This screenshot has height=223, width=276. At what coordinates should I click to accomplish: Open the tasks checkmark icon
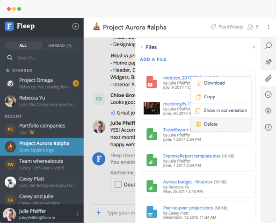268,94
